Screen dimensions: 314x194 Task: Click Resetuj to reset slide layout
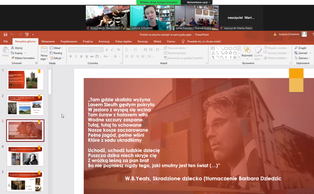57,53
